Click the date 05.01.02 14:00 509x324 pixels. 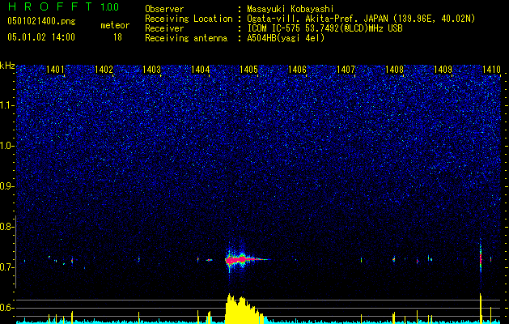tap(41, 37)
